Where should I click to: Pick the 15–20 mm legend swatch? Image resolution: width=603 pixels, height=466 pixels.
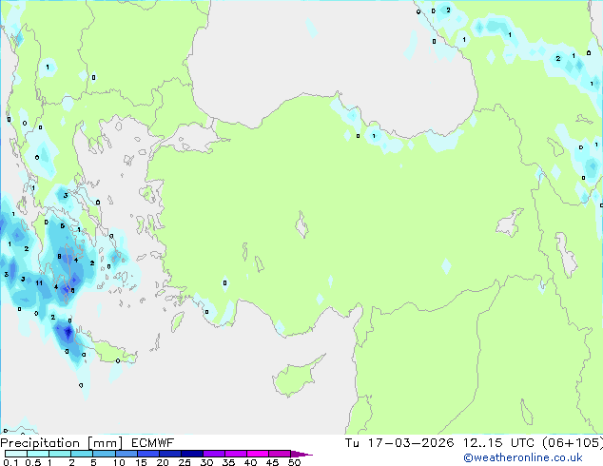pos(148,454)
